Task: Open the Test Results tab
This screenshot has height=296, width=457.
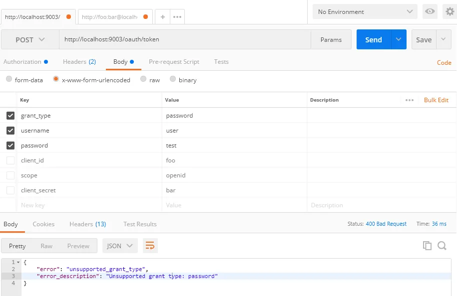Action: [x=140, y=224]
